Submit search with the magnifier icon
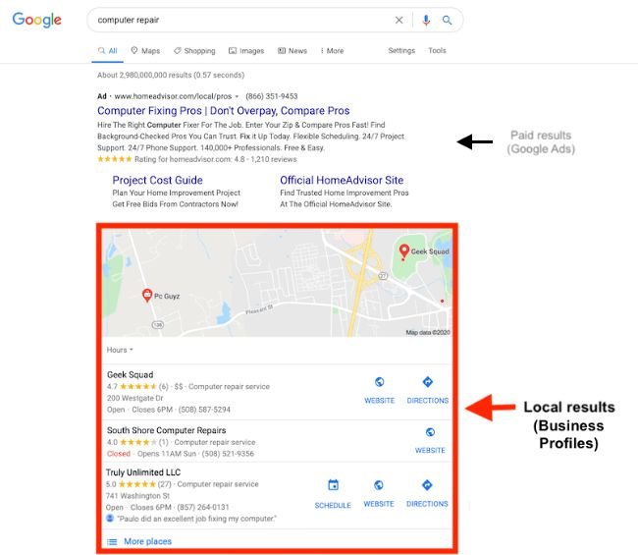This screenshot has width=638, height=555. [447, 20]
